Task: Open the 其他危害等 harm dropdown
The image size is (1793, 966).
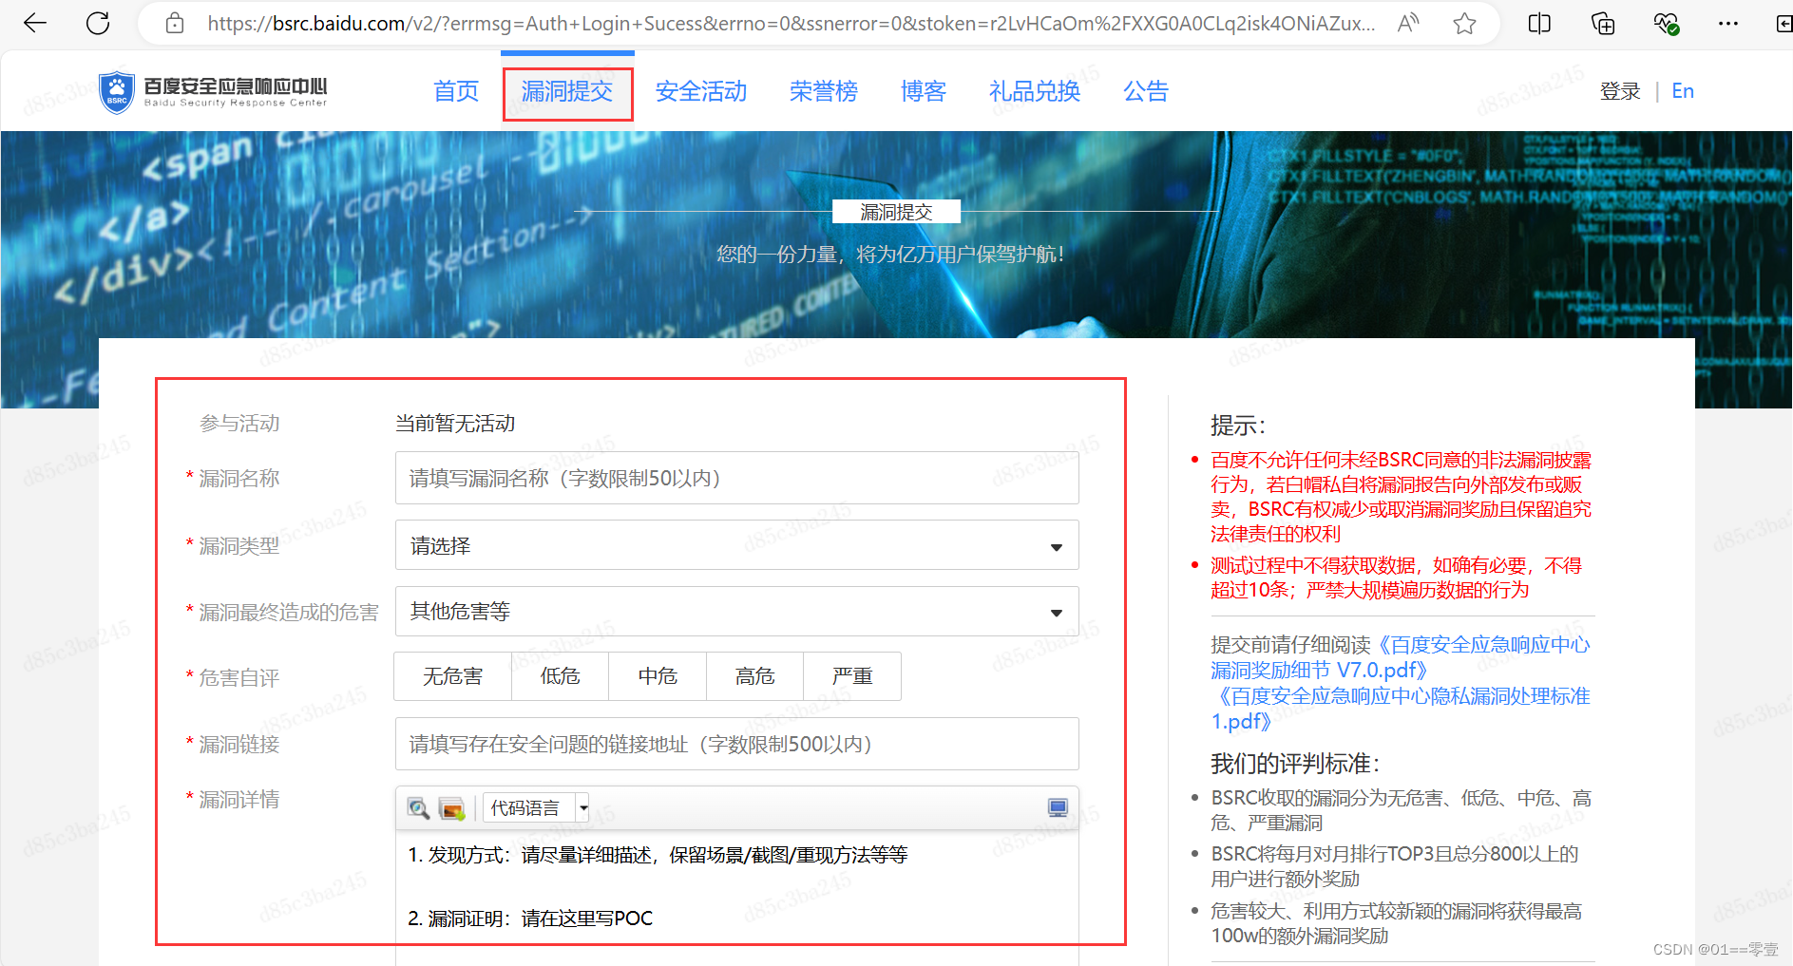Action: point(737,612)
